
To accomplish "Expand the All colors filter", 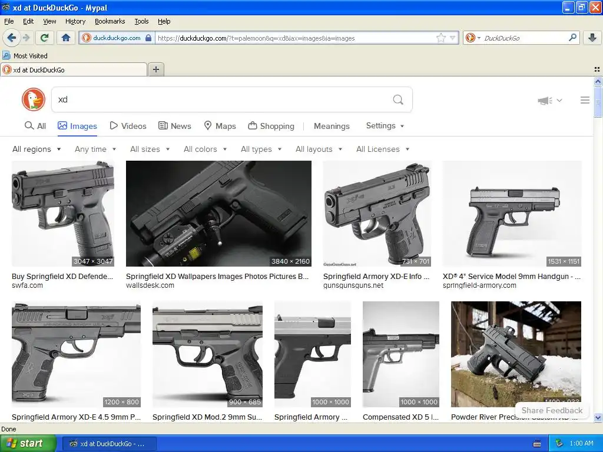I will (206, 149).
